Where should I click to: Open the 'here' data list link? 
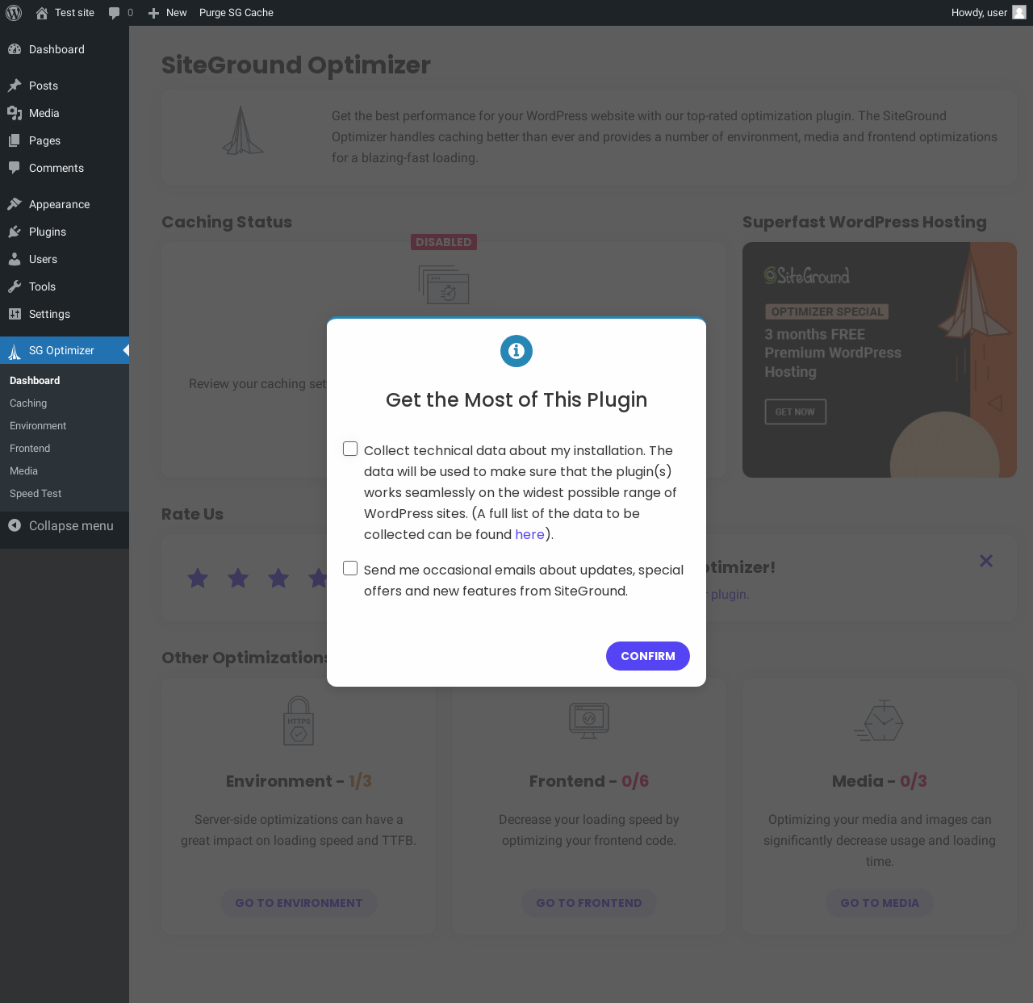(x=529, y=534)
